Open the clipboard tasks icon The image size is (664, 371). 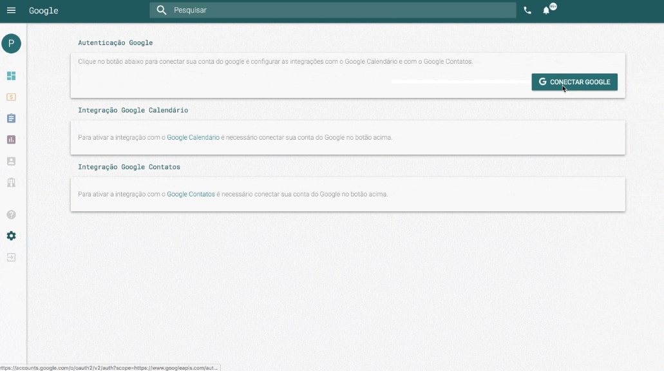(12, 118)
